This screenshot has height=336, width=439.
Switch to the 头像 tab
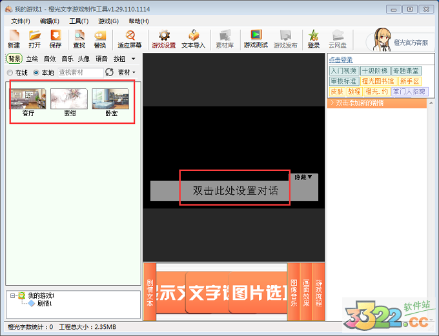point(84,59)
